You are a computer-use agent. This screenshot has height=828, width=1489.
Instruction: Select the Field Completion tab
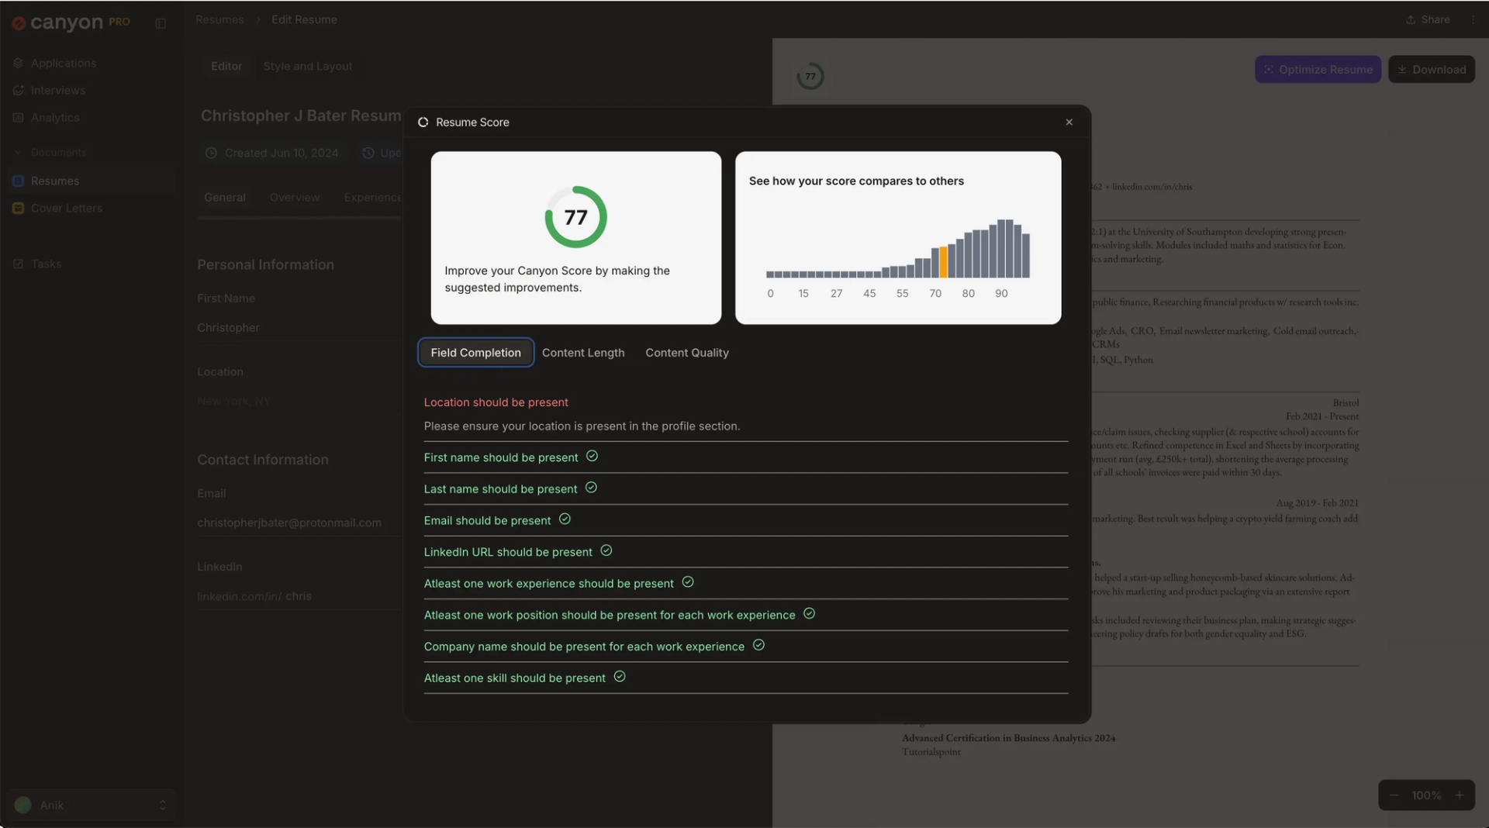pos(475,353)
